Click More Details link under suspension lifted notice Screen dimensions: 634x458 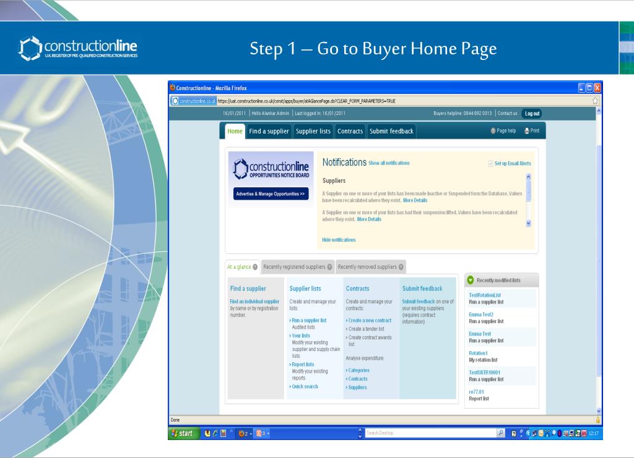369,219
